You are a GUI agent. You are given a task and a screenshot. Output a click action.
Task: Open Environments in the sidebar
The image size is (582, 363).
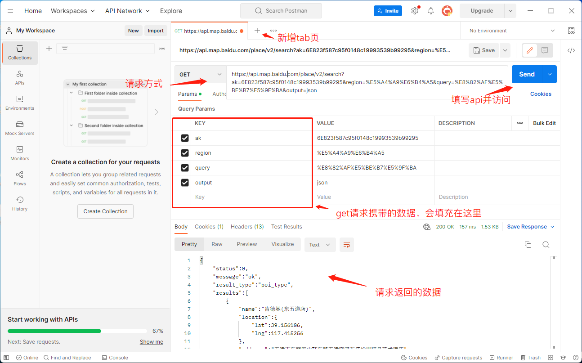point(20,103)
